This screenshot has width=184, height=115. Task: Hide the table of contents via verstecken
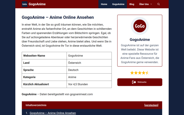[151, 105]
